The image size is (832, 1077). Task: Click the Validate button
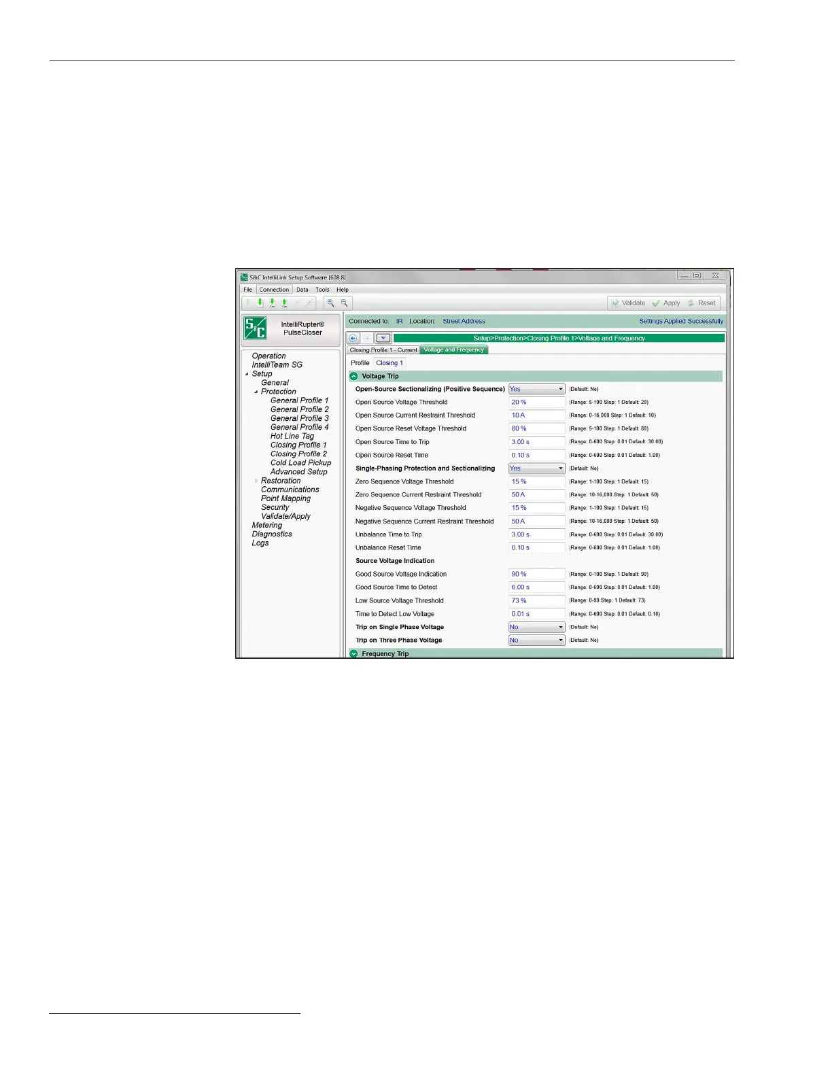[x=628, y=303]
